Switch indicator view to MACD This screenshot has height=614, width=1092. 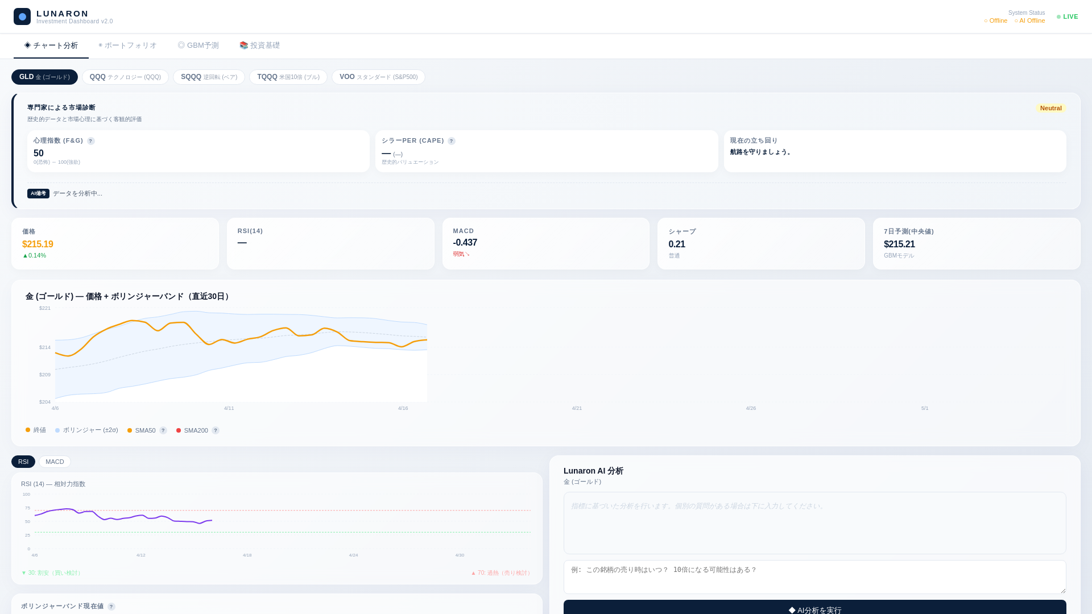55,462
